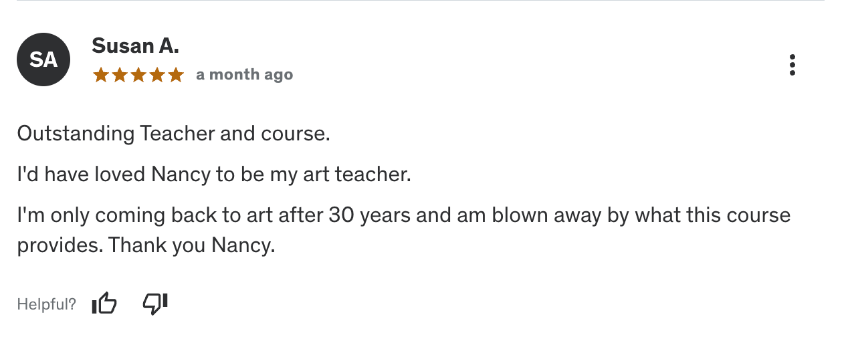Click the word "Outstanding" in the review
The image size is (852, 357).
(76, 134)
